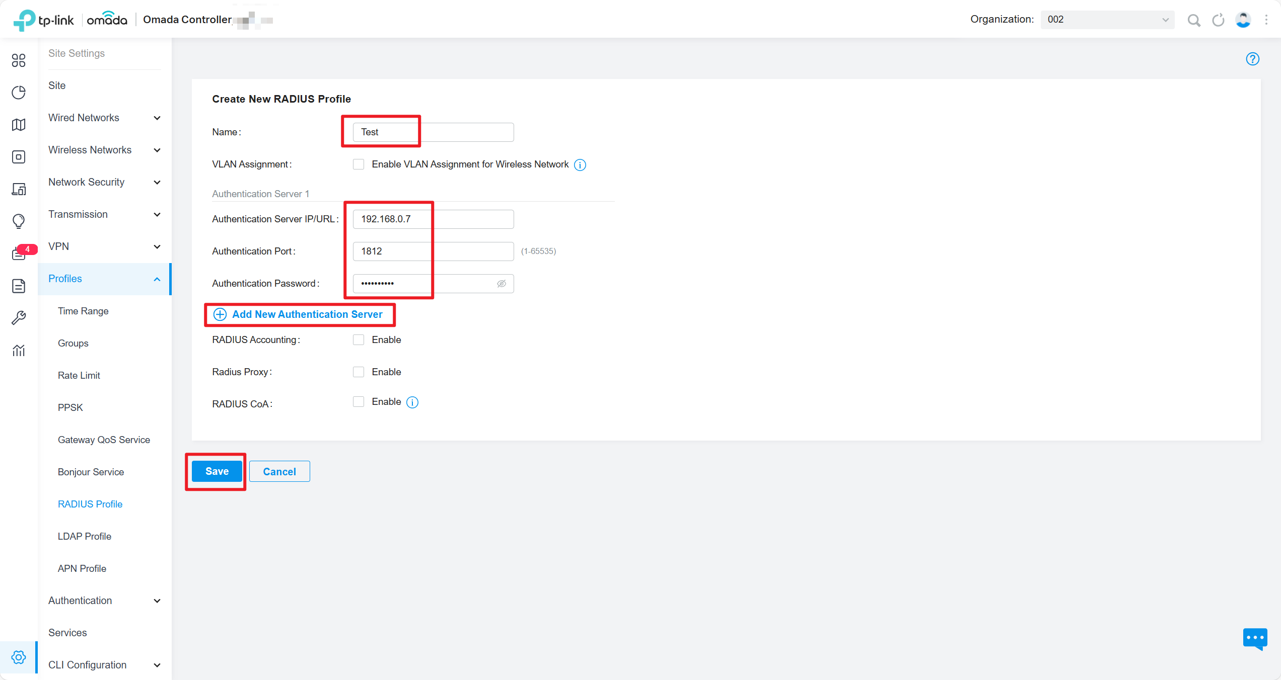
Task: Open the Statistics pie chart icon
Action: pyautogui.click(x=19, y=93)
